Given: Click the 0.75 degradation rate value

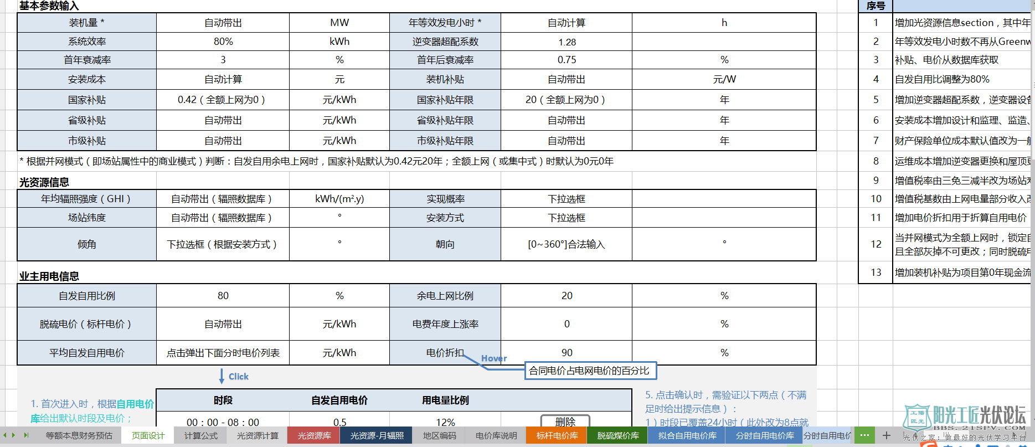Looking at the screenshot, I should pyautogui.click(x=567, y=60).
